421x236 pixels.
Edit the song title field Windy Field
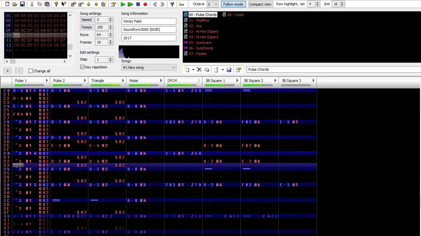coord(149,21)
